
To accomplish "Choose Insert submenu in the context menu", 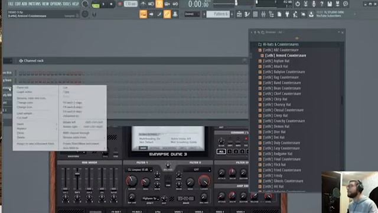I will coord(20,124).
